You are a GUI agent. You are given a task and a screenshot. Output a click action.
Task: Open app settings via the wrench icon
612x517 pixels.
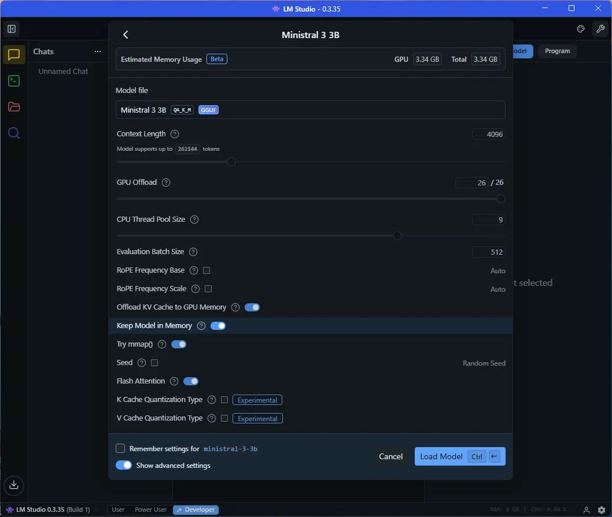[600, 29]
